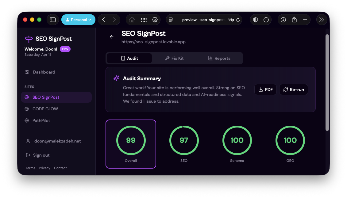Open browser settings gear icon
The image size is (347, 198).
pos(155,20)
